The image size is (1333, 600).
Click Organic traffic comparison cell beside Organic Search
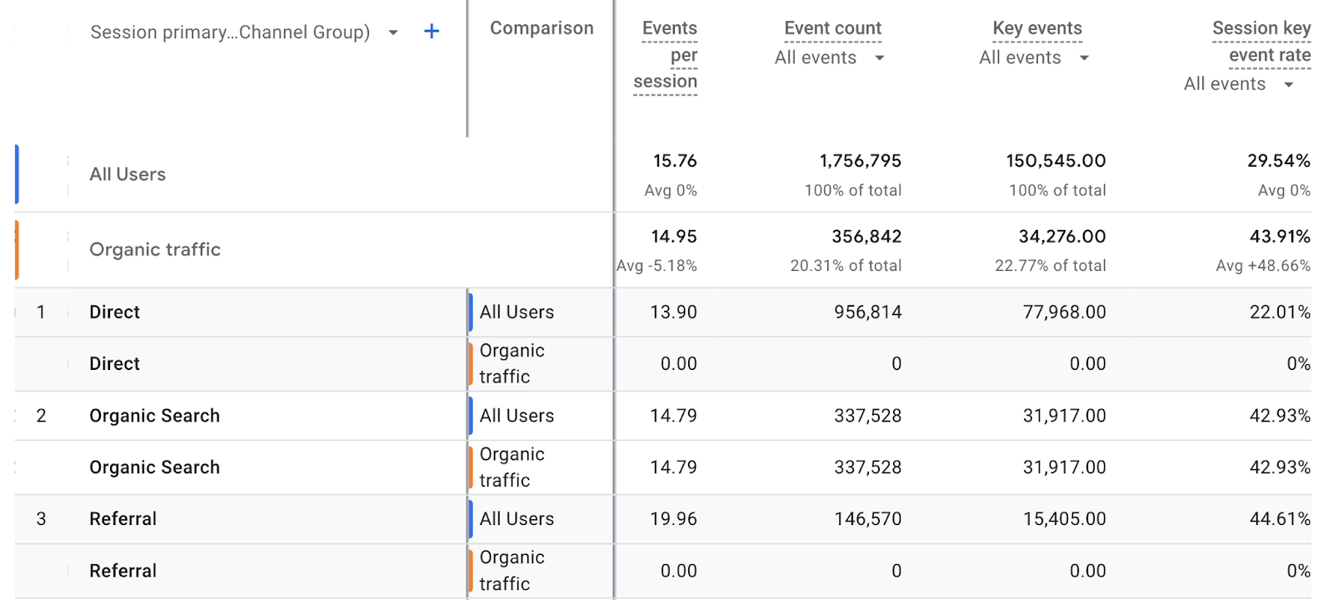tap(512, 467)
